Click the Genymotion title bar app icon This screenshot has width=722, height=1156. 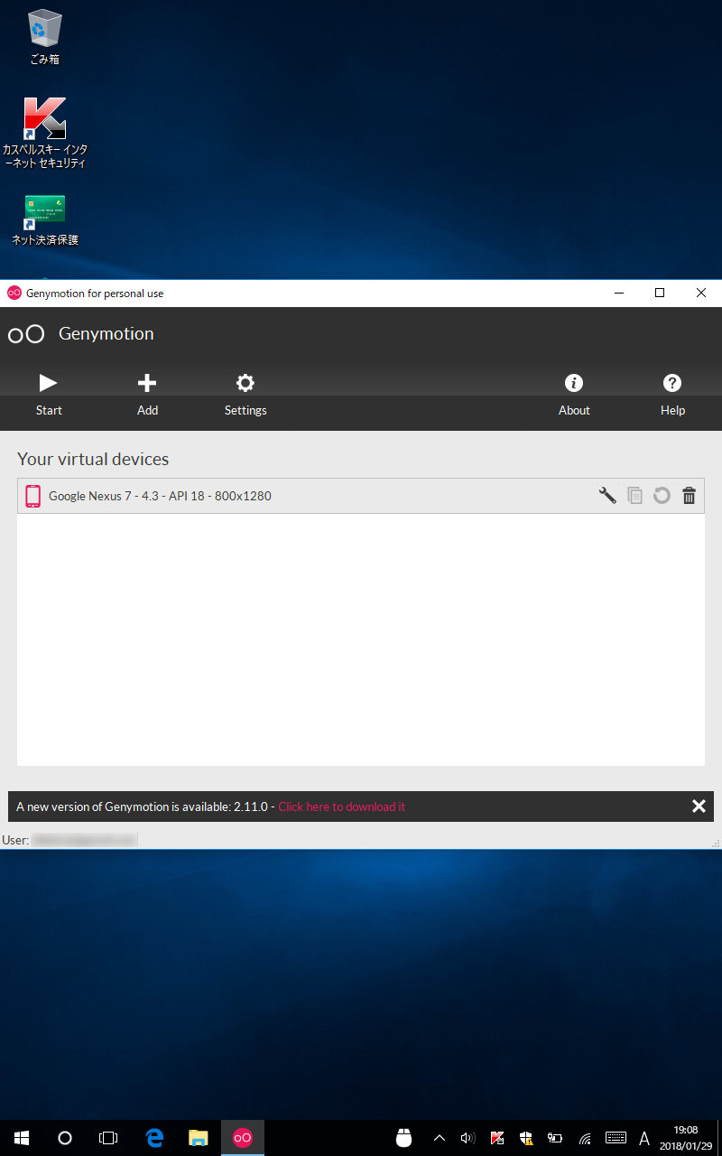tap(14, 293)
